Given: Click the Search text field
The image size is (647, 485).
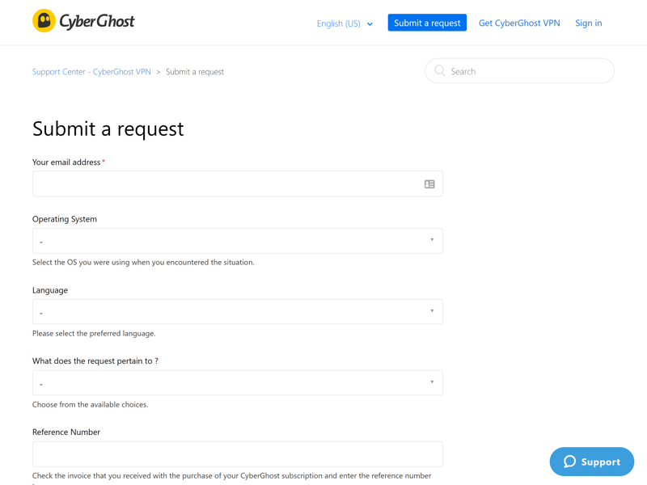Looking at the screenshot, I should (x=526, y=71).
